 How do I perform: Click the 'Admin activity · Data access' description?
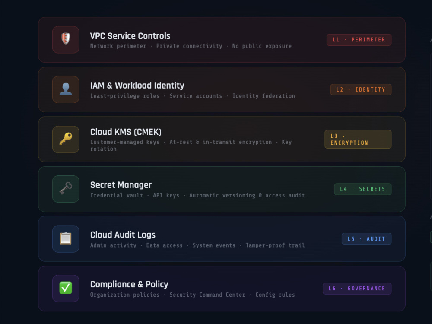pyautogui.click(x=197, y=245)
